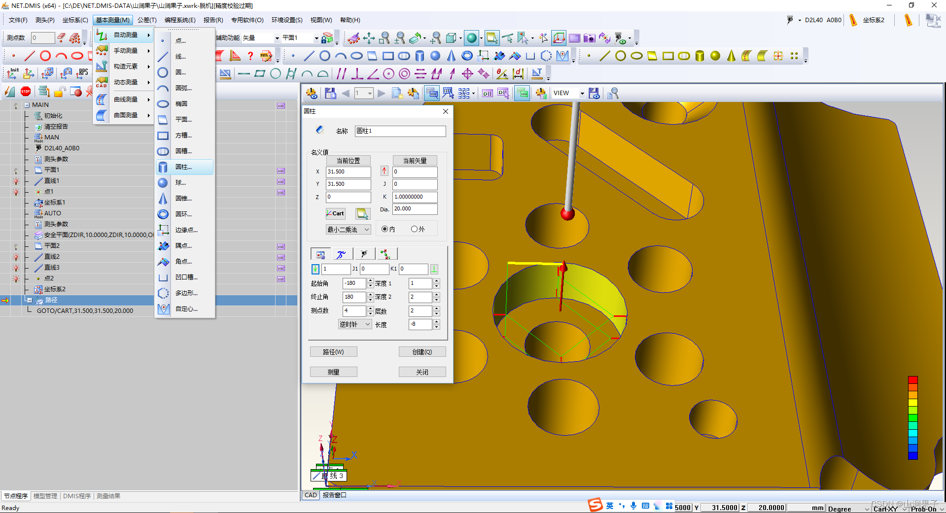Click the save icon in the CAD view toolbar
The width and height of the screenshot is (946, 513).
pos(330,93)
